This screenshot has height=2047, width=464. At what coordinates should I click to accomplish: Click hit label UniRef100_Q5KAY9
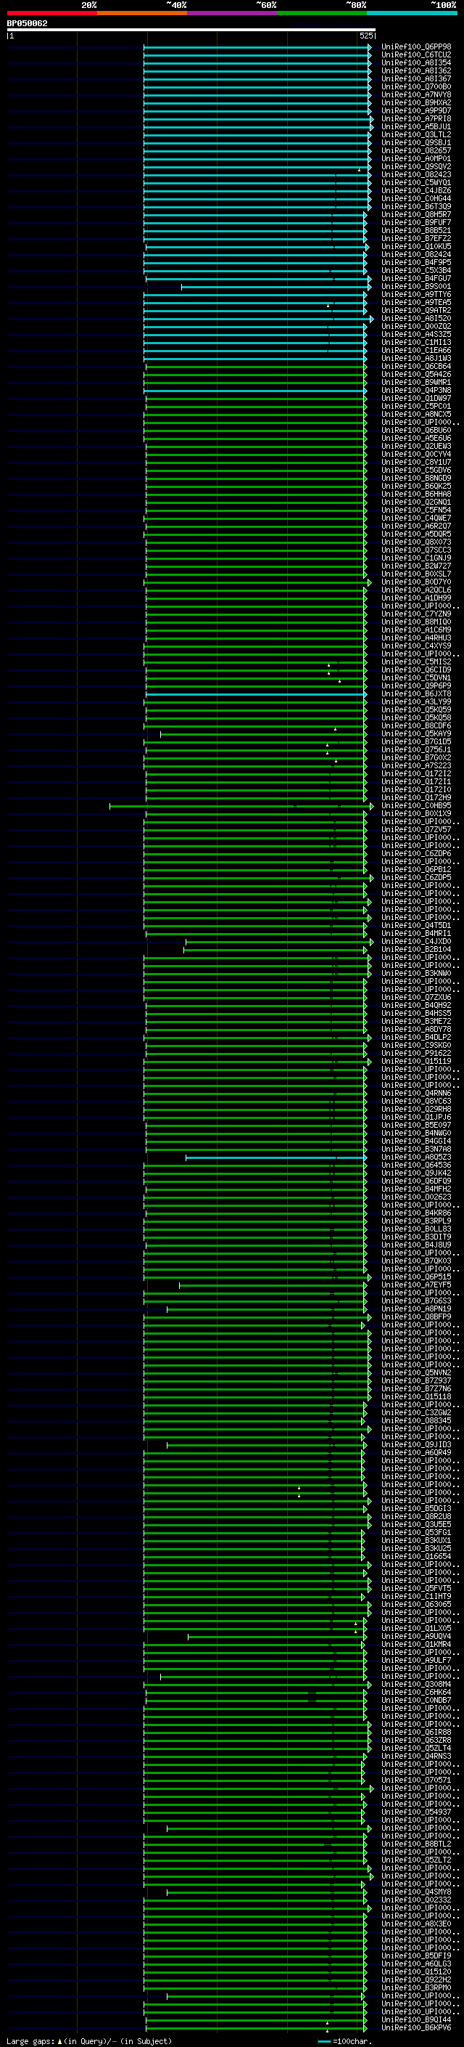pyautogui.click(x=415, y=734)
